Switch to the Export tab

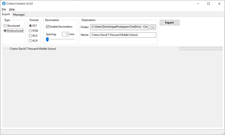[6, 14]
